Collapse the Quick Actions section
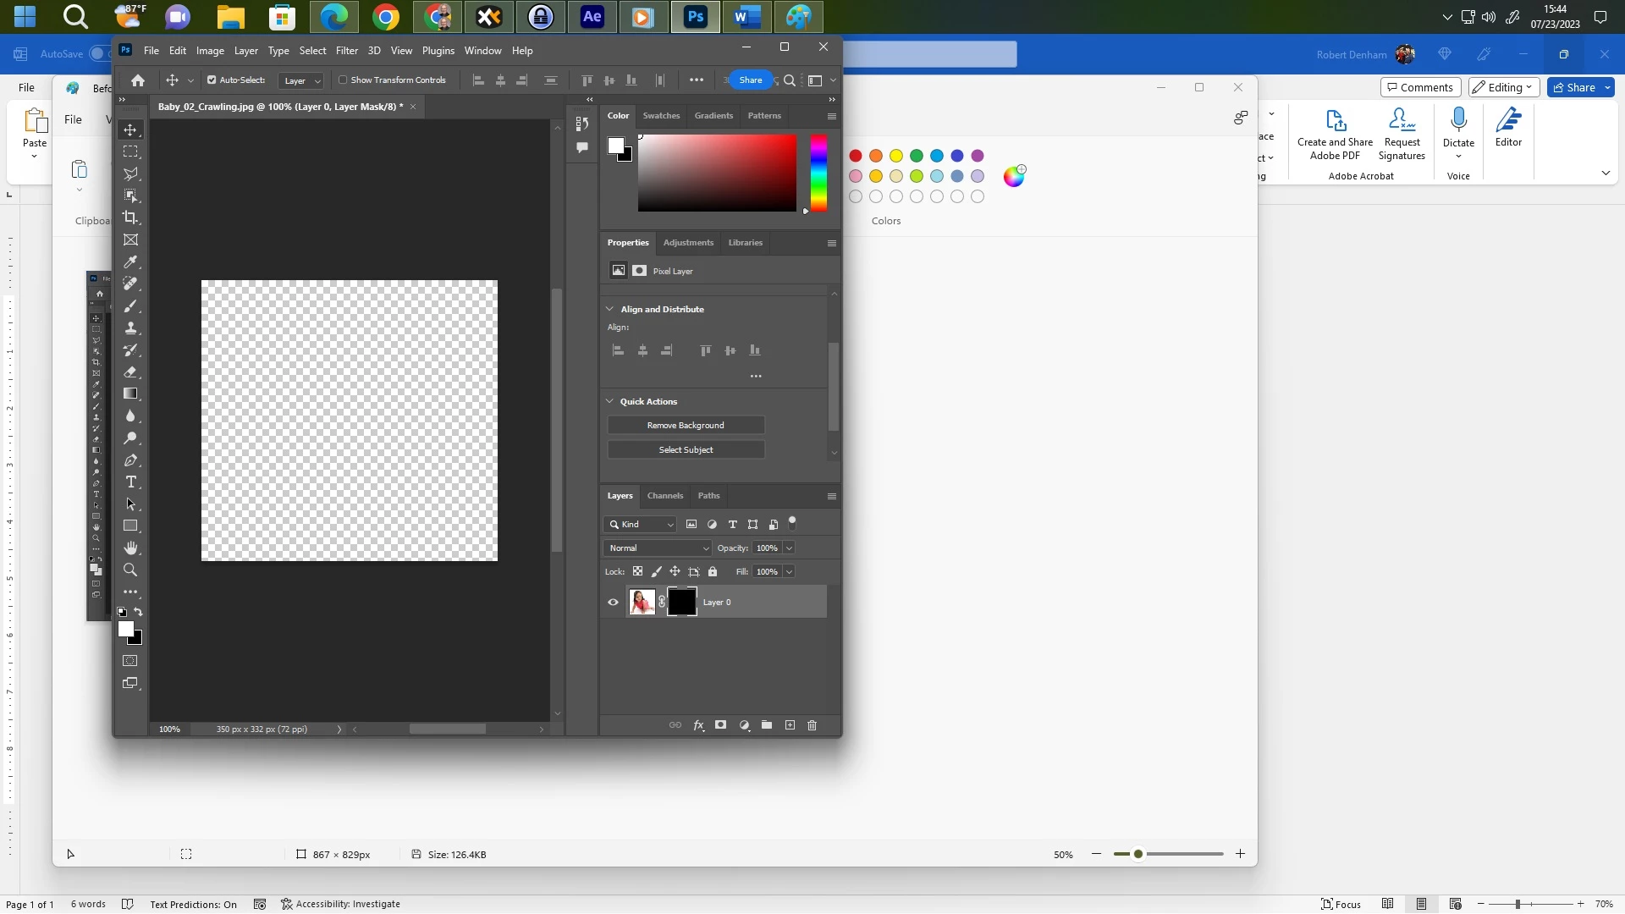Screen dimensions: 1625x914 point(609,401)
